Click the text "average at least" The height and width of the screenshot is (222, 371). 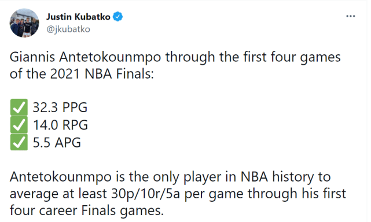click(58, 194)
